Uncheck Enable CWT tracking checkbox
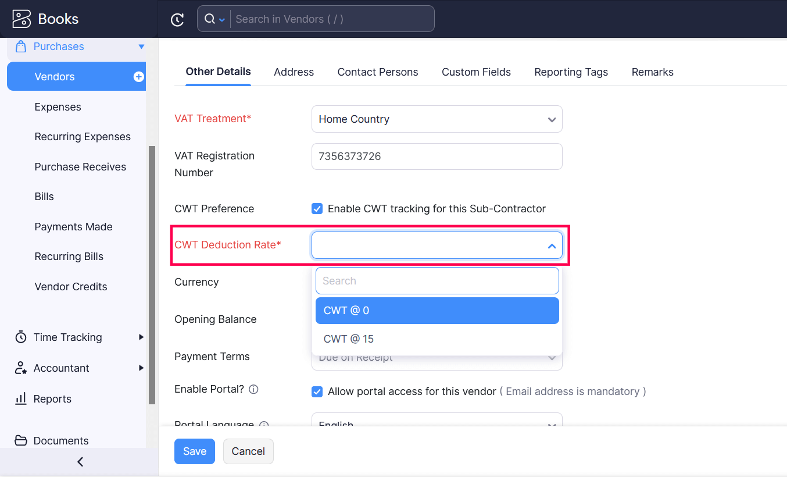 317,209
